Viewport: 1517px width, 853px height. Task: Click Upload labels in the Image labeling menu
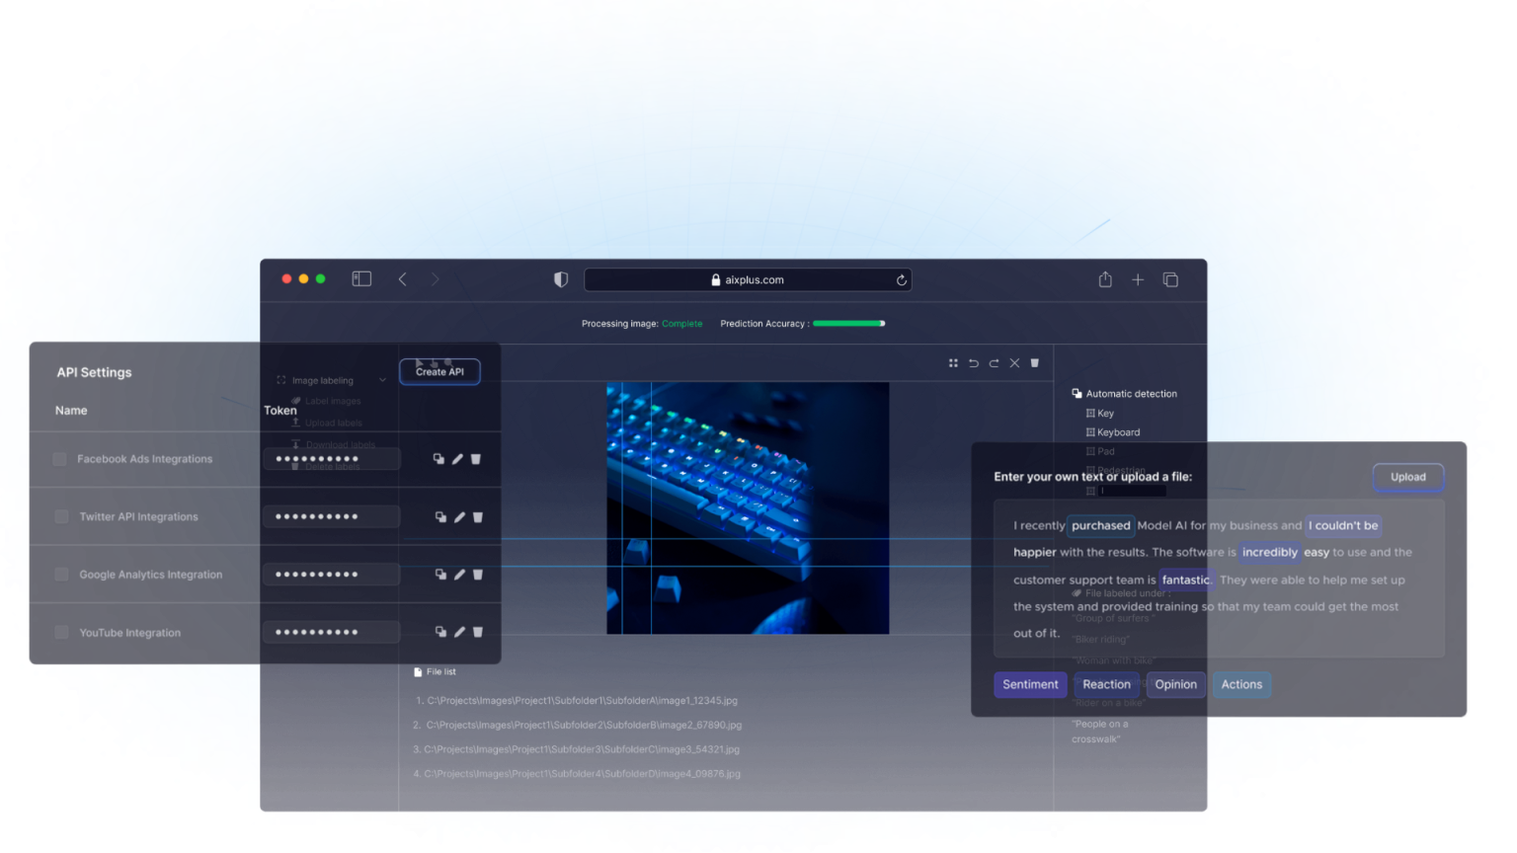pos(332,423)
